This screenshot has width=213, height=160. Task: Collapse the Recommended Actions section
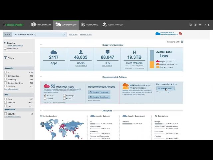tap(41, 77)
